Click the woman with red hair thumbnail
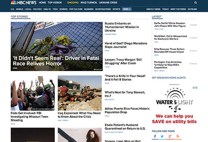The width and height of the screenshot is (208, 142). (80, 135)
